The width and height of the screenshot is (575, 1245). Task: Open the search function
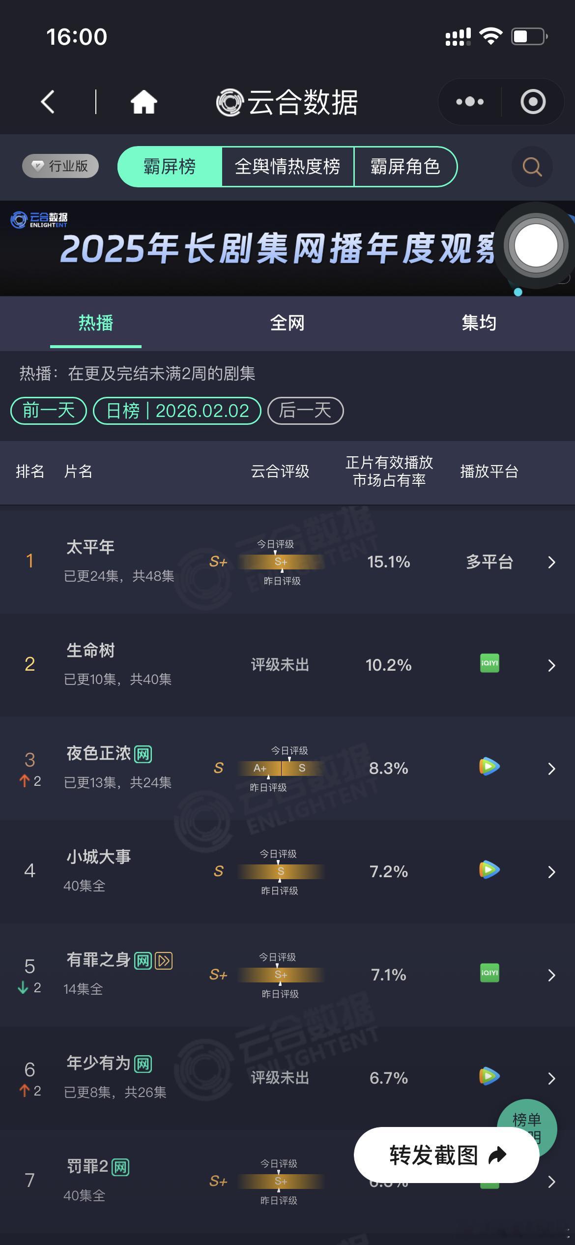[532, 167]
